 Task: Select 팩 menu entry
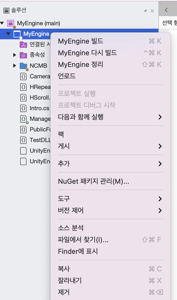pyautogui.click(x=111, y=134)
